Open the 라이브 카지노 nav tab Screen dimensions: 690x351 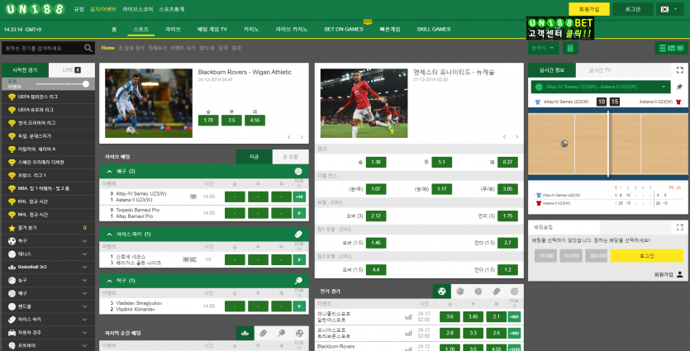pyautogui.click(x=292, y=29)
